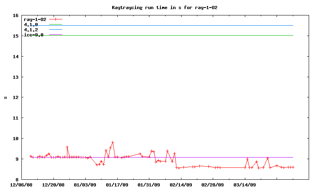Select the 12/06/08 date label
317x190 pixels.
click(x=21, y=184)
